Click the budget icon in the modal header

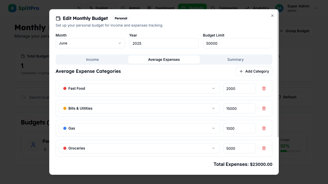click(x=58, y=18)
